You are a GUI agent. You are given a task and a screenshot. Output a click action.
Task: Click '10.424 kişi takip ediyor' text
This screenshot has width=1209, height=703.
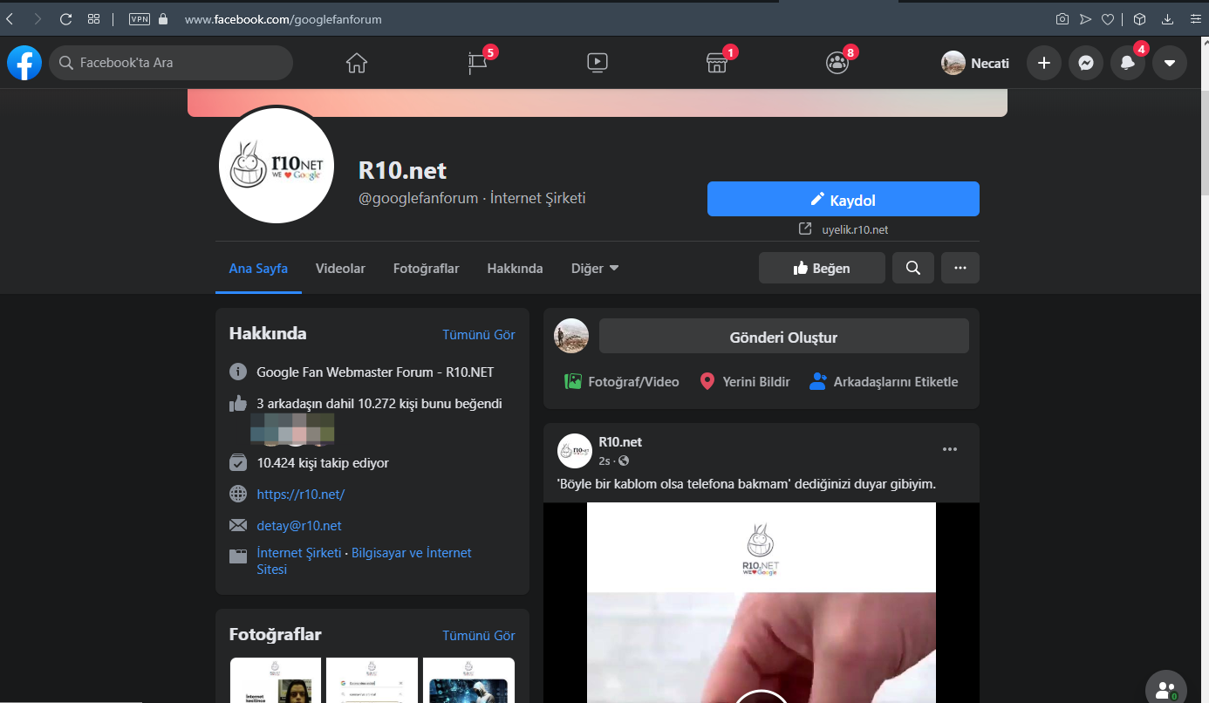pyautogui.click(x=323, y=462)
